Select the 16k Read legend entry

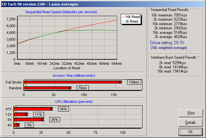pyautogui.click(x=131, y=17)
